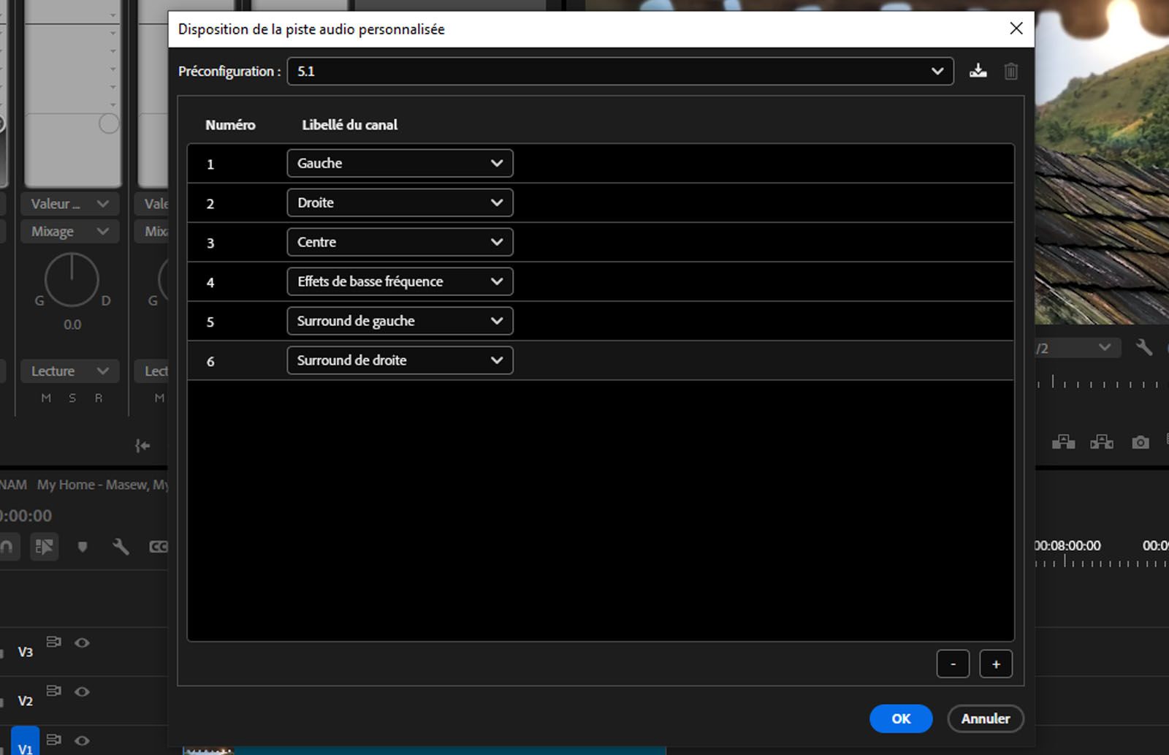Hide track V3 with its eye icon
Viewport: 1169px width, 755px height.
coord(82,643)
